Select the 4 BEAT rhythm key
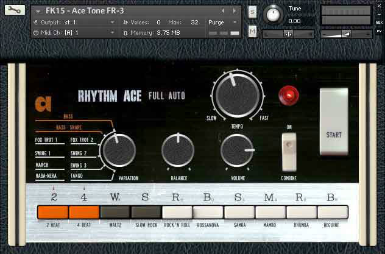The width and height of the screenshot is (385, 254). click(x=84, y=212)
